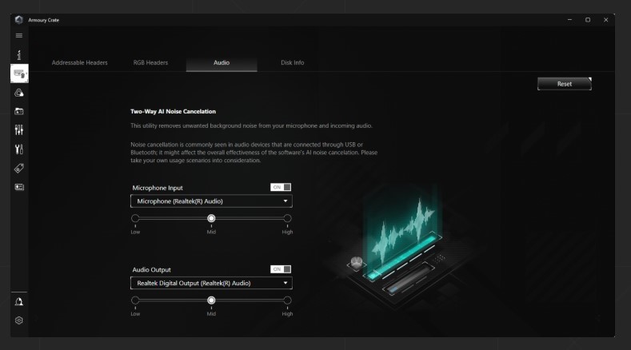Switch to RGB Headers tab
The image size is (631, 350).
150,63
